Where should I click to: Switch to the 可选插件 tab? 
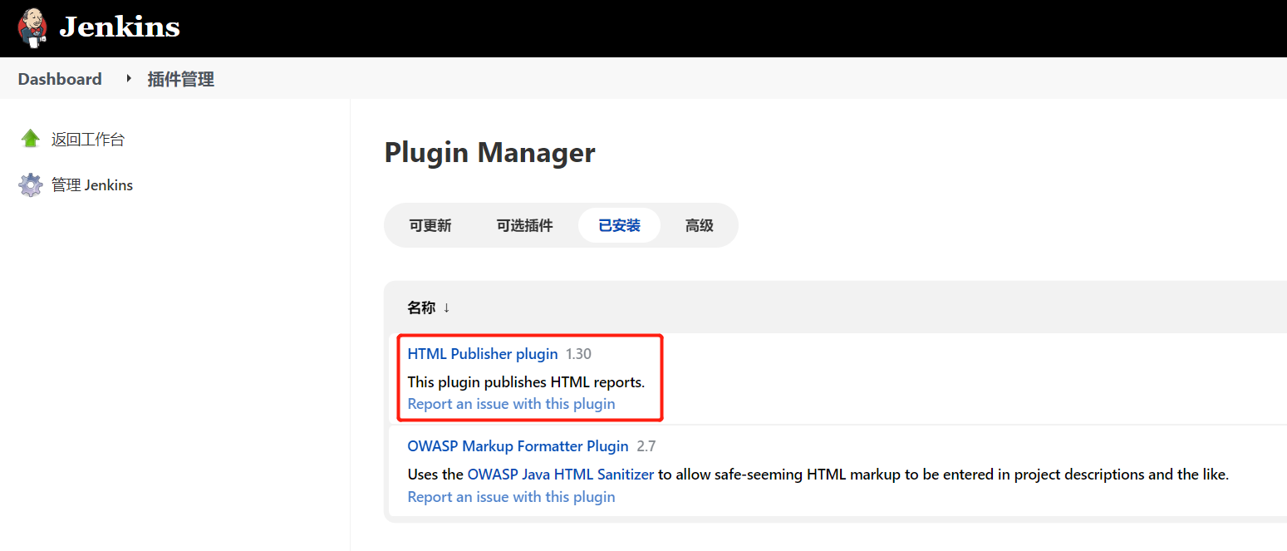[x=524, y=225]
